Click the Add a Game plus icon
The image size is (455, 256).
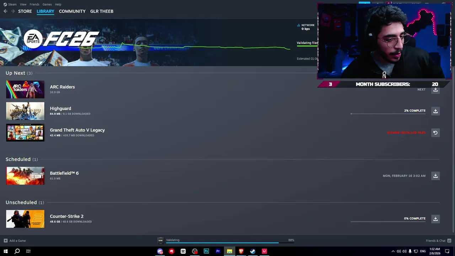coord(5,241)
